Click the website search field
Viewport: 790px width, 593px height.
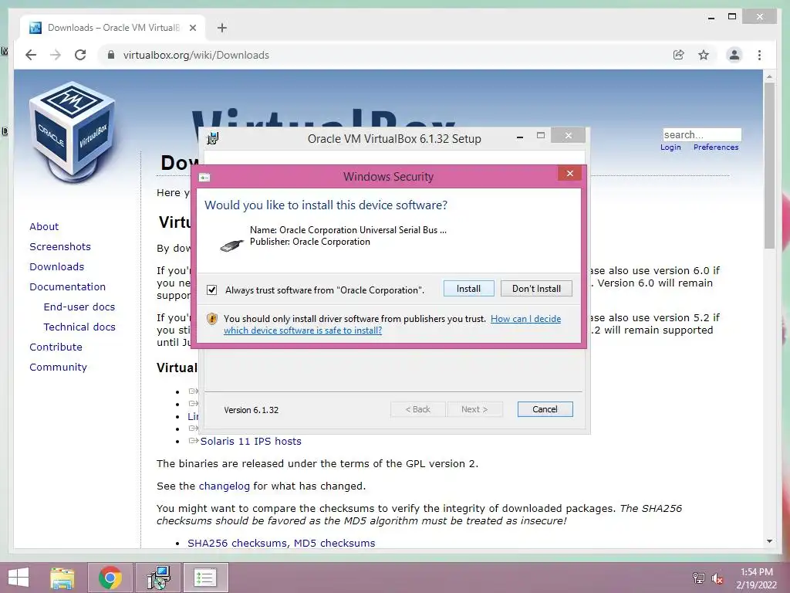pos(702,134)
